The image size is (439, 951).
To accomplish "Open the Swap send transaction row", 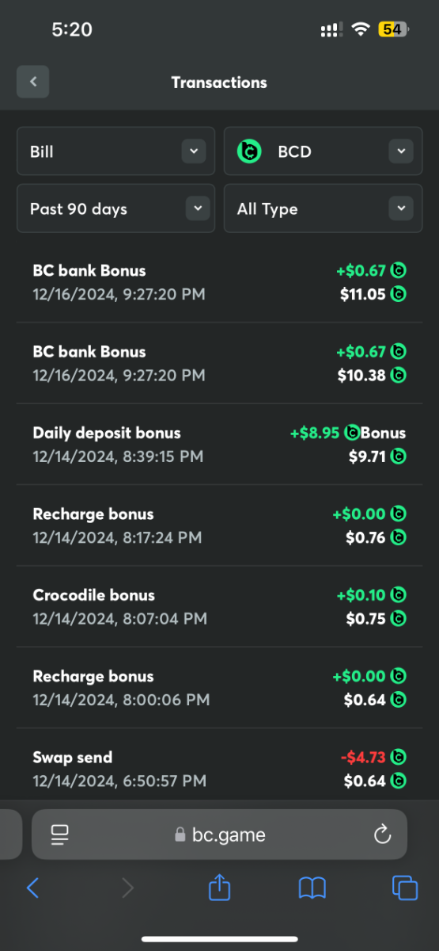I will 219,767.
